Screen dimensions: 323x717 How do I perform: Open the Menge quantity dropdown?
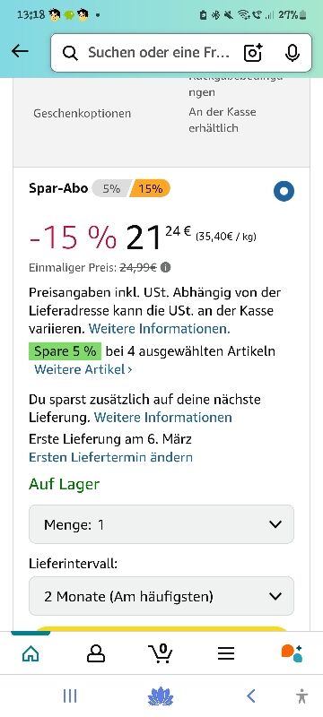pyautogui.click(x=161, y=524)
